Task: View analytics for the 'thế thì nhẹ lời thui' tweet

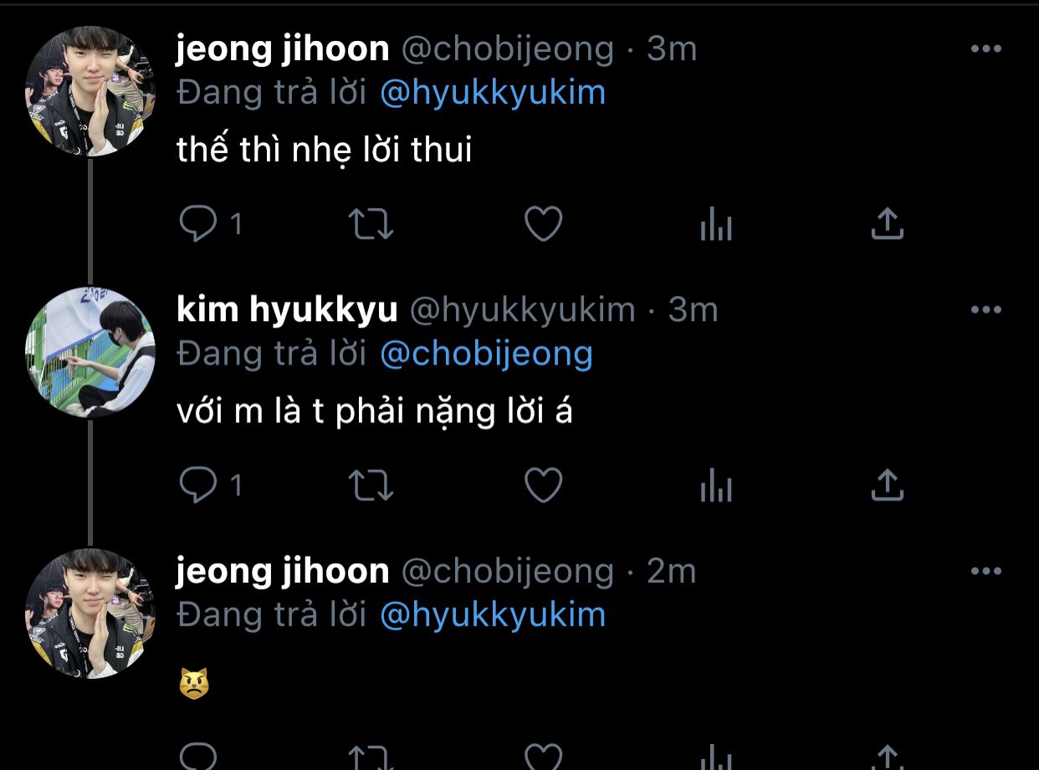Action: [x=716, y=224]
